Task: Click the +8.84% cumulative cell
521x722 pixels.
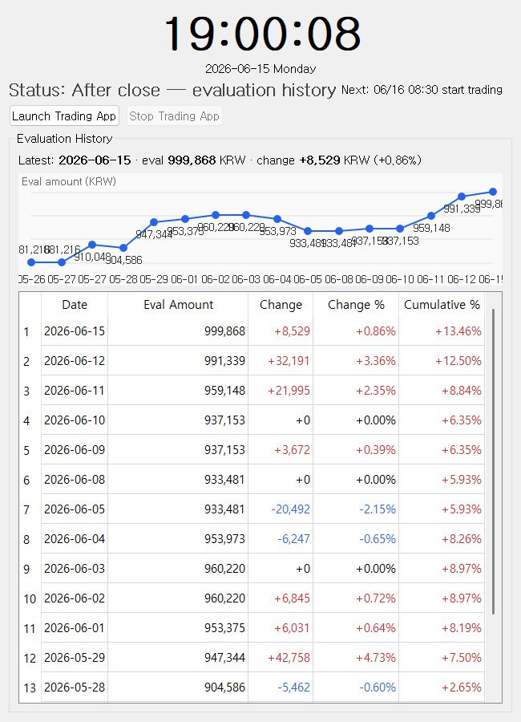Action: (x=442, y=391)
